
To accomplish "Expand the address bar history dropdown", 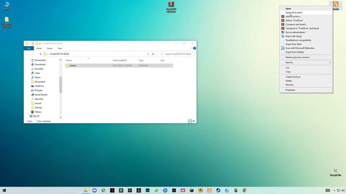I will pos(148,54).
